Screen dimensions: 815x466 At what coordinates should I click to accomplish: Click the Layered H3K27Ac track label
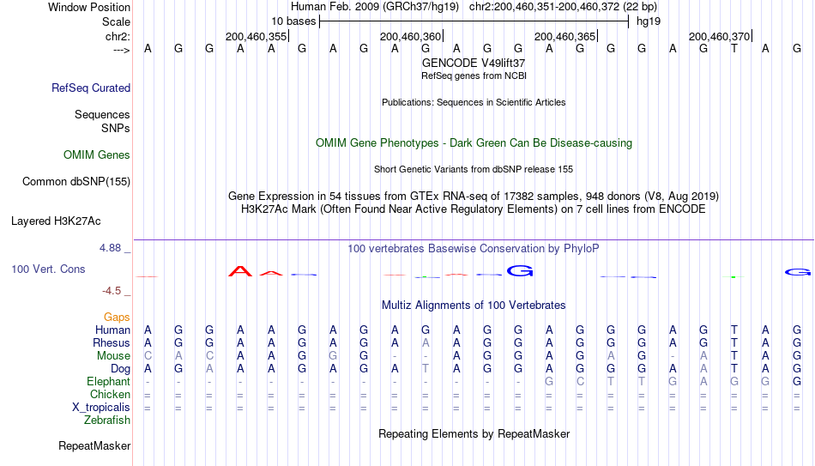click(56, 221)
